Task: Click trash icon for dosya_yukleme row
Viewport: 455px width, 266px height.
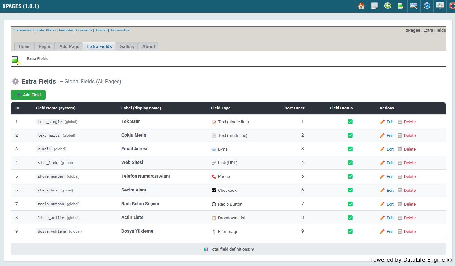Action: [x=400, y=231]
